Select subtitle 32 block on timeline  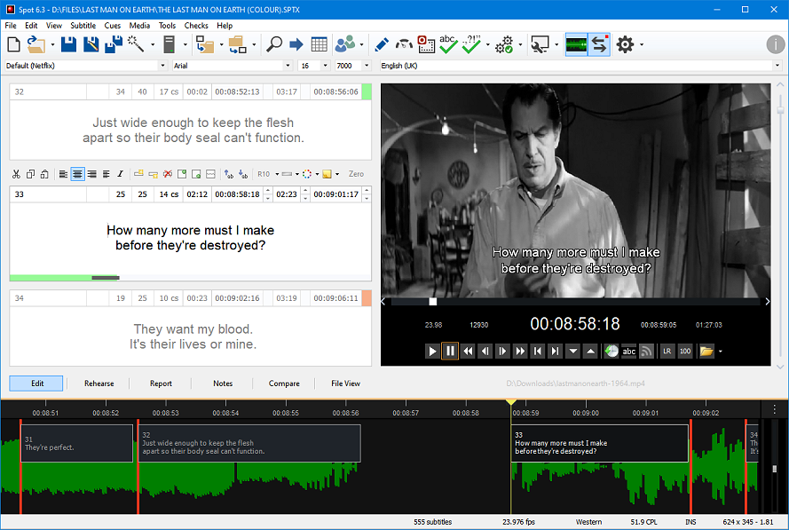[249, 443]
